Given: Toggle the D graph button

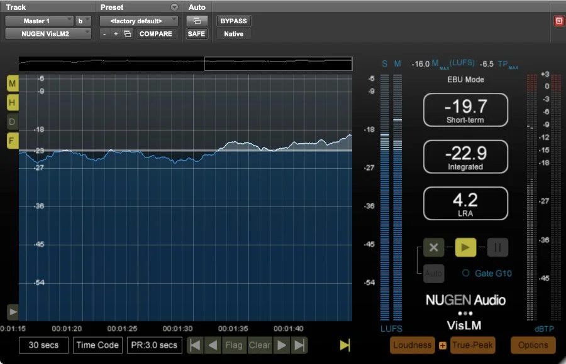Looking at the screenshot, I should coord(13,122).
